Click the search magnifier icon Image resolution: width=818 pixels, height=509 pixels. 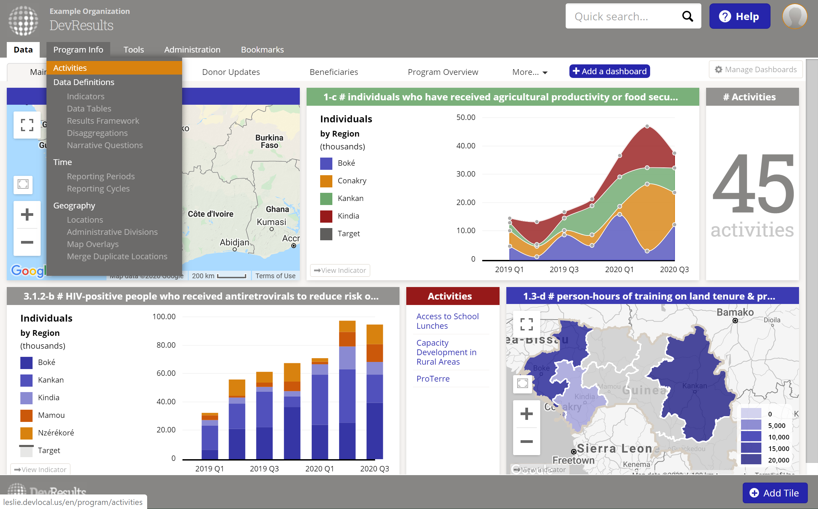[687, 16]
